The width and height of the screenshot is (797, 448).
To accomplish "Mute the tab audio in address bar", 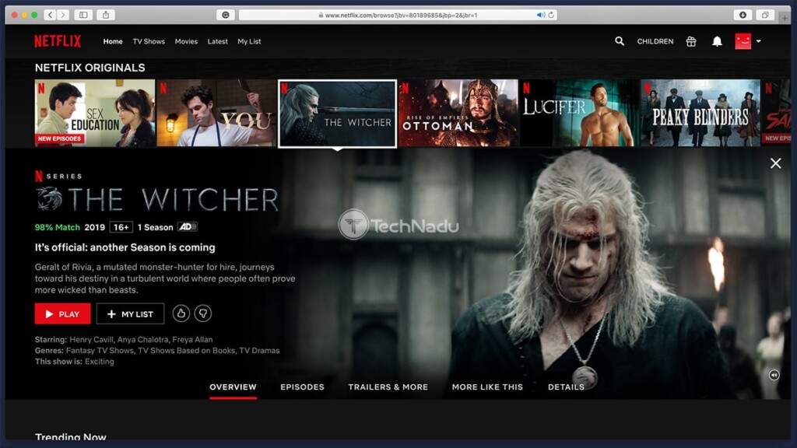I will point(541,15).
